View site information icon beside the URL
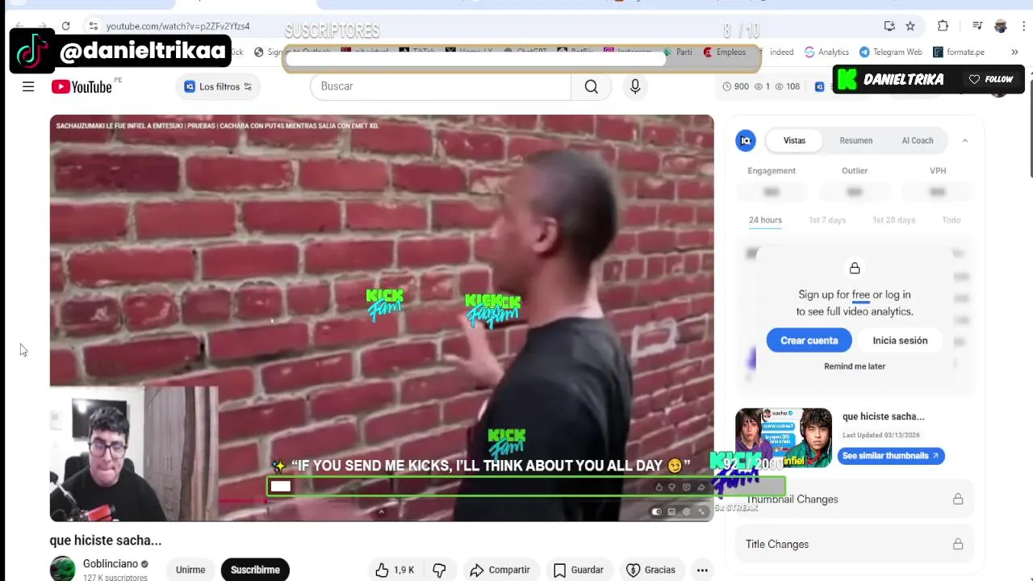The image size is (1033, 581). (94, 26)
